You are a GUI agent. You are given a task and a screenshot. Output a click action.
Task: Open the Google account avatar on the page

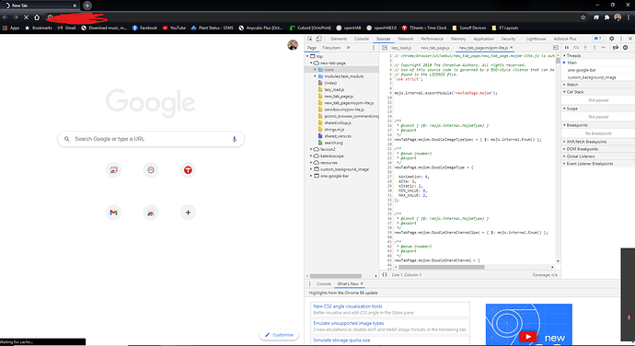pyautogui.click(x=293, y=45)
